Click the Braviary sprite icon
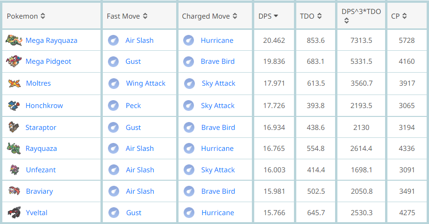 pyautogui.click(x=14, y=191)
